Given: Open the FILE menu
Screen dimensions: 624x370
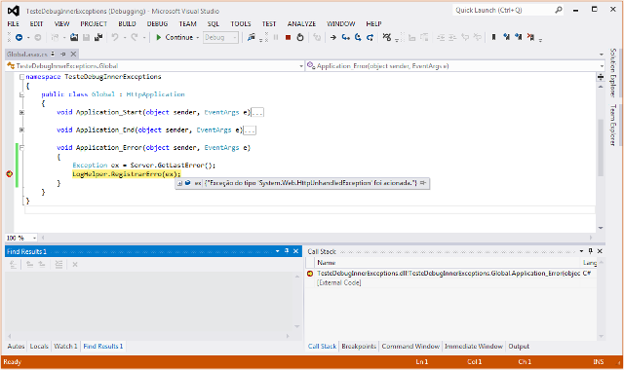Looking at the screenshot, I should (x=13, y=23).
